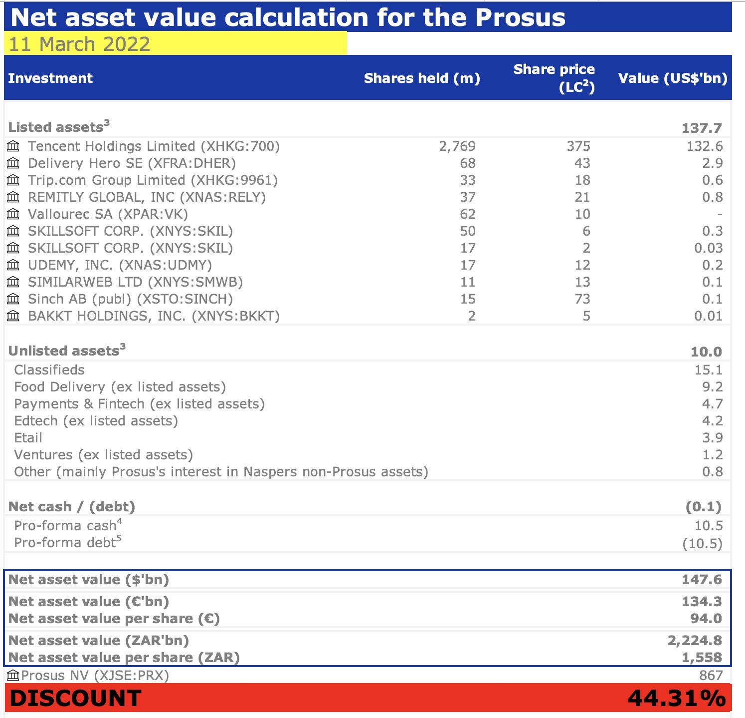Select 'Net asset value per share (€)' value '94.0'
Image resolution: width=745 pixels, height=718 pixels.
tap(706, 619)
